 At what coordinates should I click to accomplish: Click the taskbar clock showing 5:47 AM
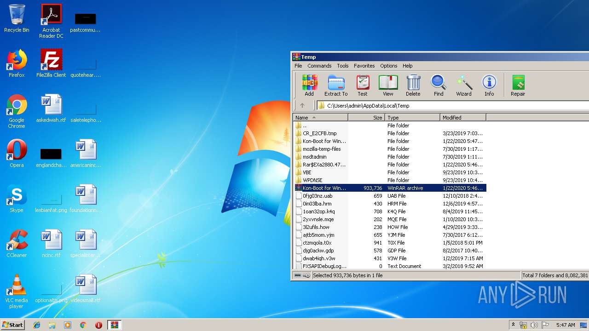click(x=565, y=325)
